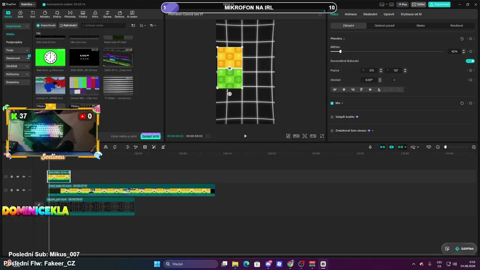Center the clip horizontally with the align button
This screenshot has height=270, width=480.
[x=344, y=90]
